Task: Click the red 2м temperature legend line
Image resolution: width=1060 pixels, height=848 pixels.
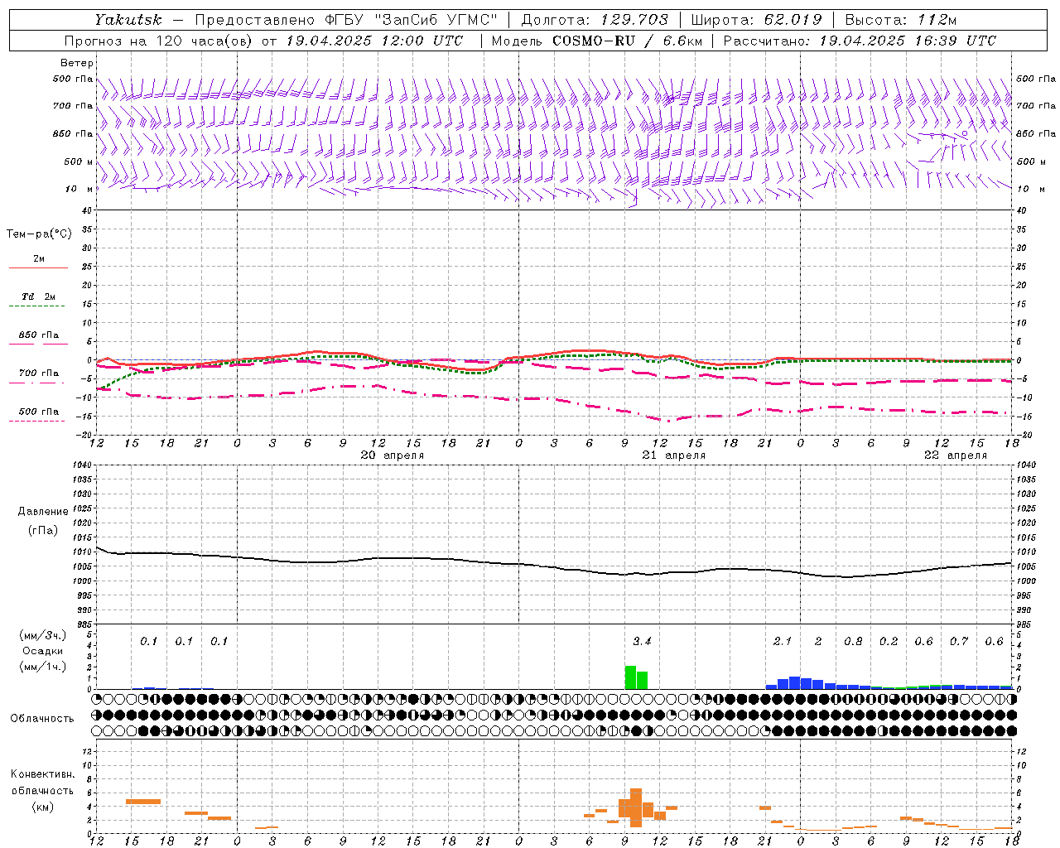Action: (38, 267)
